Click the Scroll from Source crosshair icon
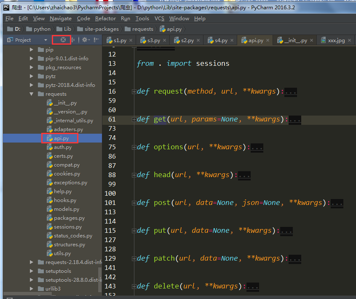The image size is (356, 299). pos(63,40)
